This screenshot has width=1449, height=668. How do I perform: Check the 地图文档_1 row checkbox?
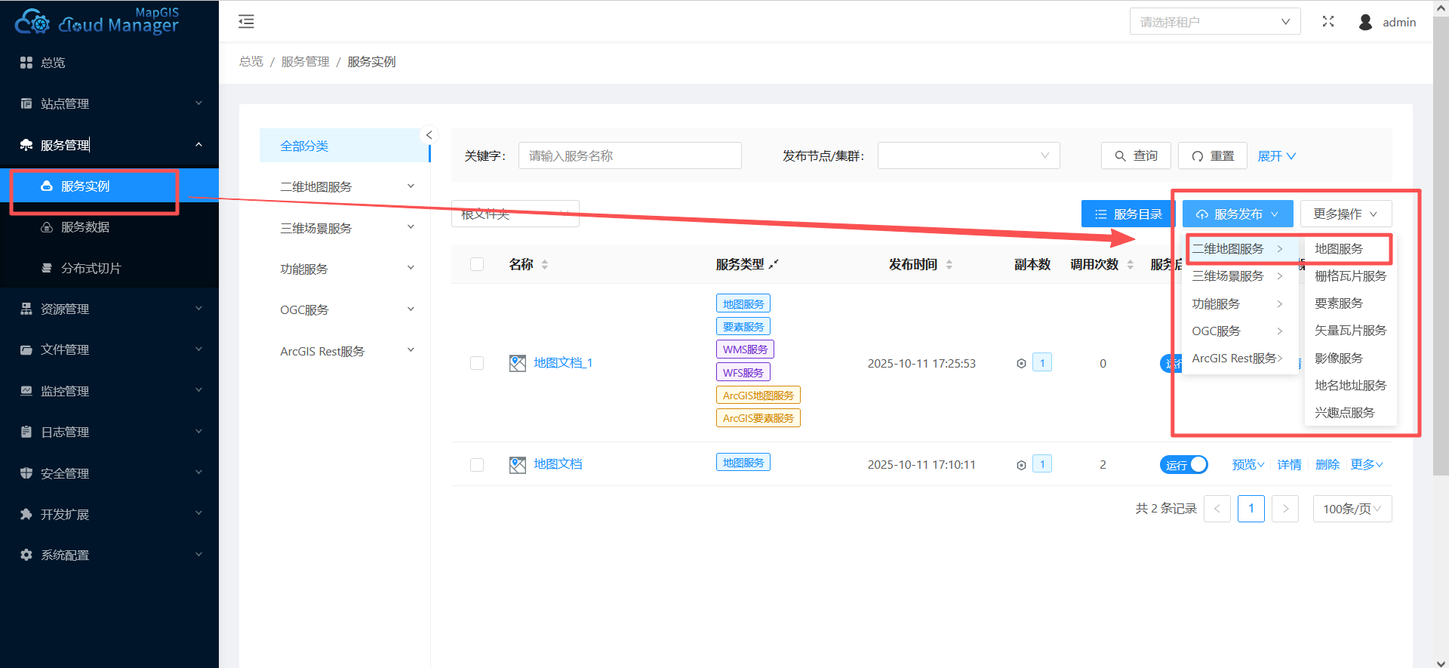[x=477, y=363]
